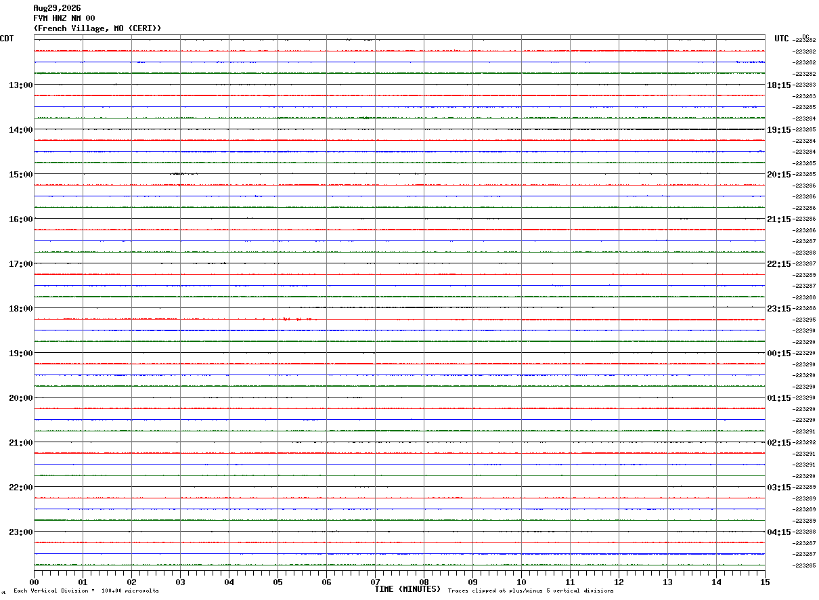This screenshot has width=819, height=600.
Task: Click the UTC timezone label
Action: pos(782,39)
